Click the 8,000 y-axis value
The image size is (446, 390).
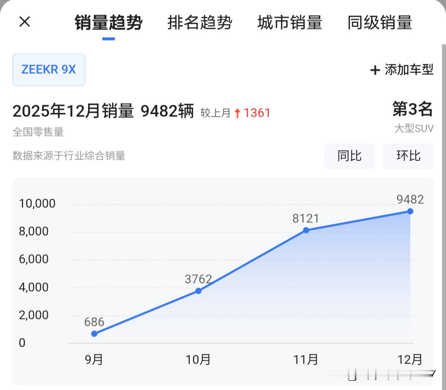[34, 231]
